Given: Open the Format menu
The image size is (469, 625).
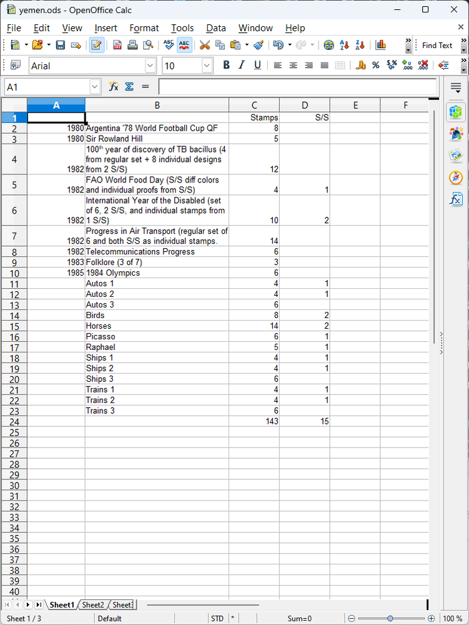Looking at the screenshot, I should click(x=144, y=28).
